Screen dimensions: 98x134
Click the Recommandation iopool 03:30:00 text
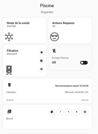pyautogui.click(x=72, y=86)
